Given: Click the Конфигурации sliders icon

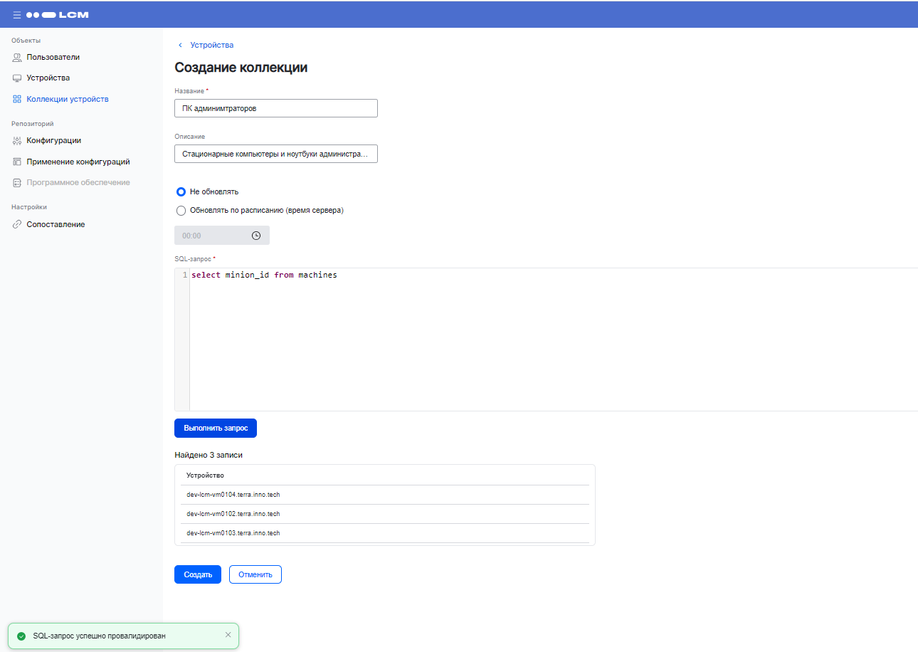Looking at the screenshot, I should tap(17, 141).
